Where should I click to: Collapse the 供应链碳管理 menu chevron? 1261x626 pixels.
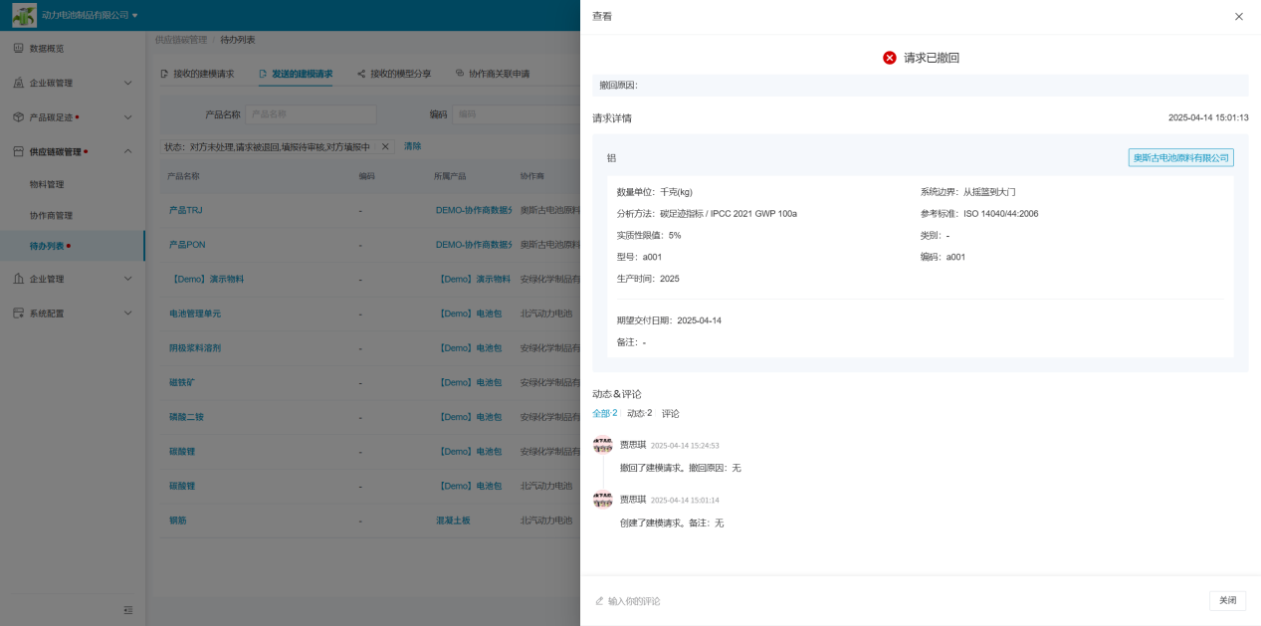[x=127, y=151]
